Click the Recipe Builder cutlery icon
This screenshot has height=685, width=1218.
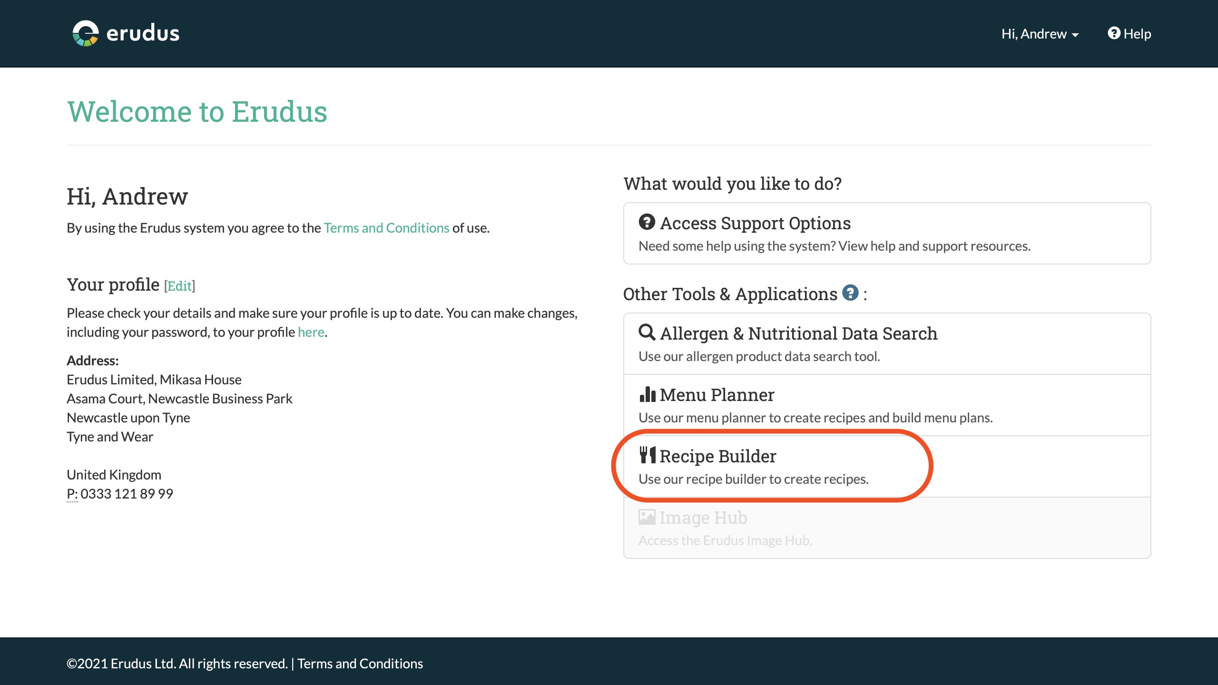point(647,455)
